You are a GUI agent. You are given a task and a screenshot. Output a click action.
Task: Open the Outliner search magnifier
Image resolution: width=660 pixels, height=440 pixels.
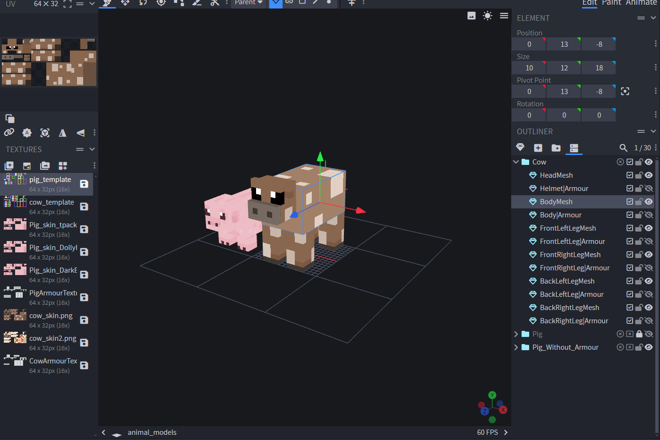(623, 148)
